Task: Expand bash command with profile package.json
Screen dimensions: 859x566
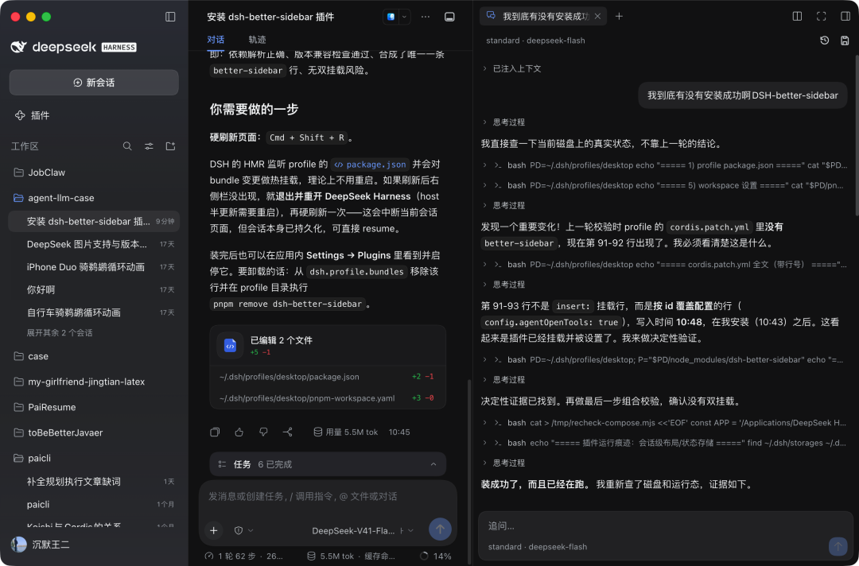Action: [x=664, y=165]
